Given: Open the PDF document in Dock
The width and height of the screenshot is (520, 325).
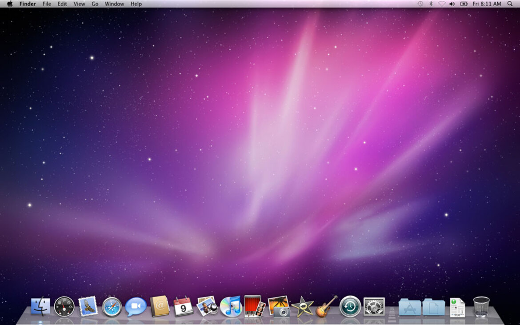Looking at the screenshot, I should [457, 307].
